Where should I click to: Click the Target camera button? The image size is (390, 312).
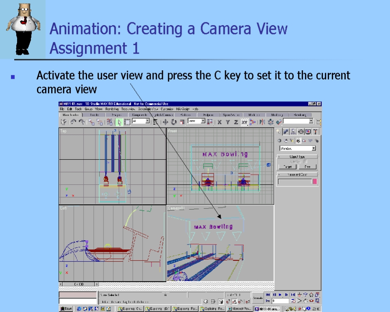coord(287,167)
